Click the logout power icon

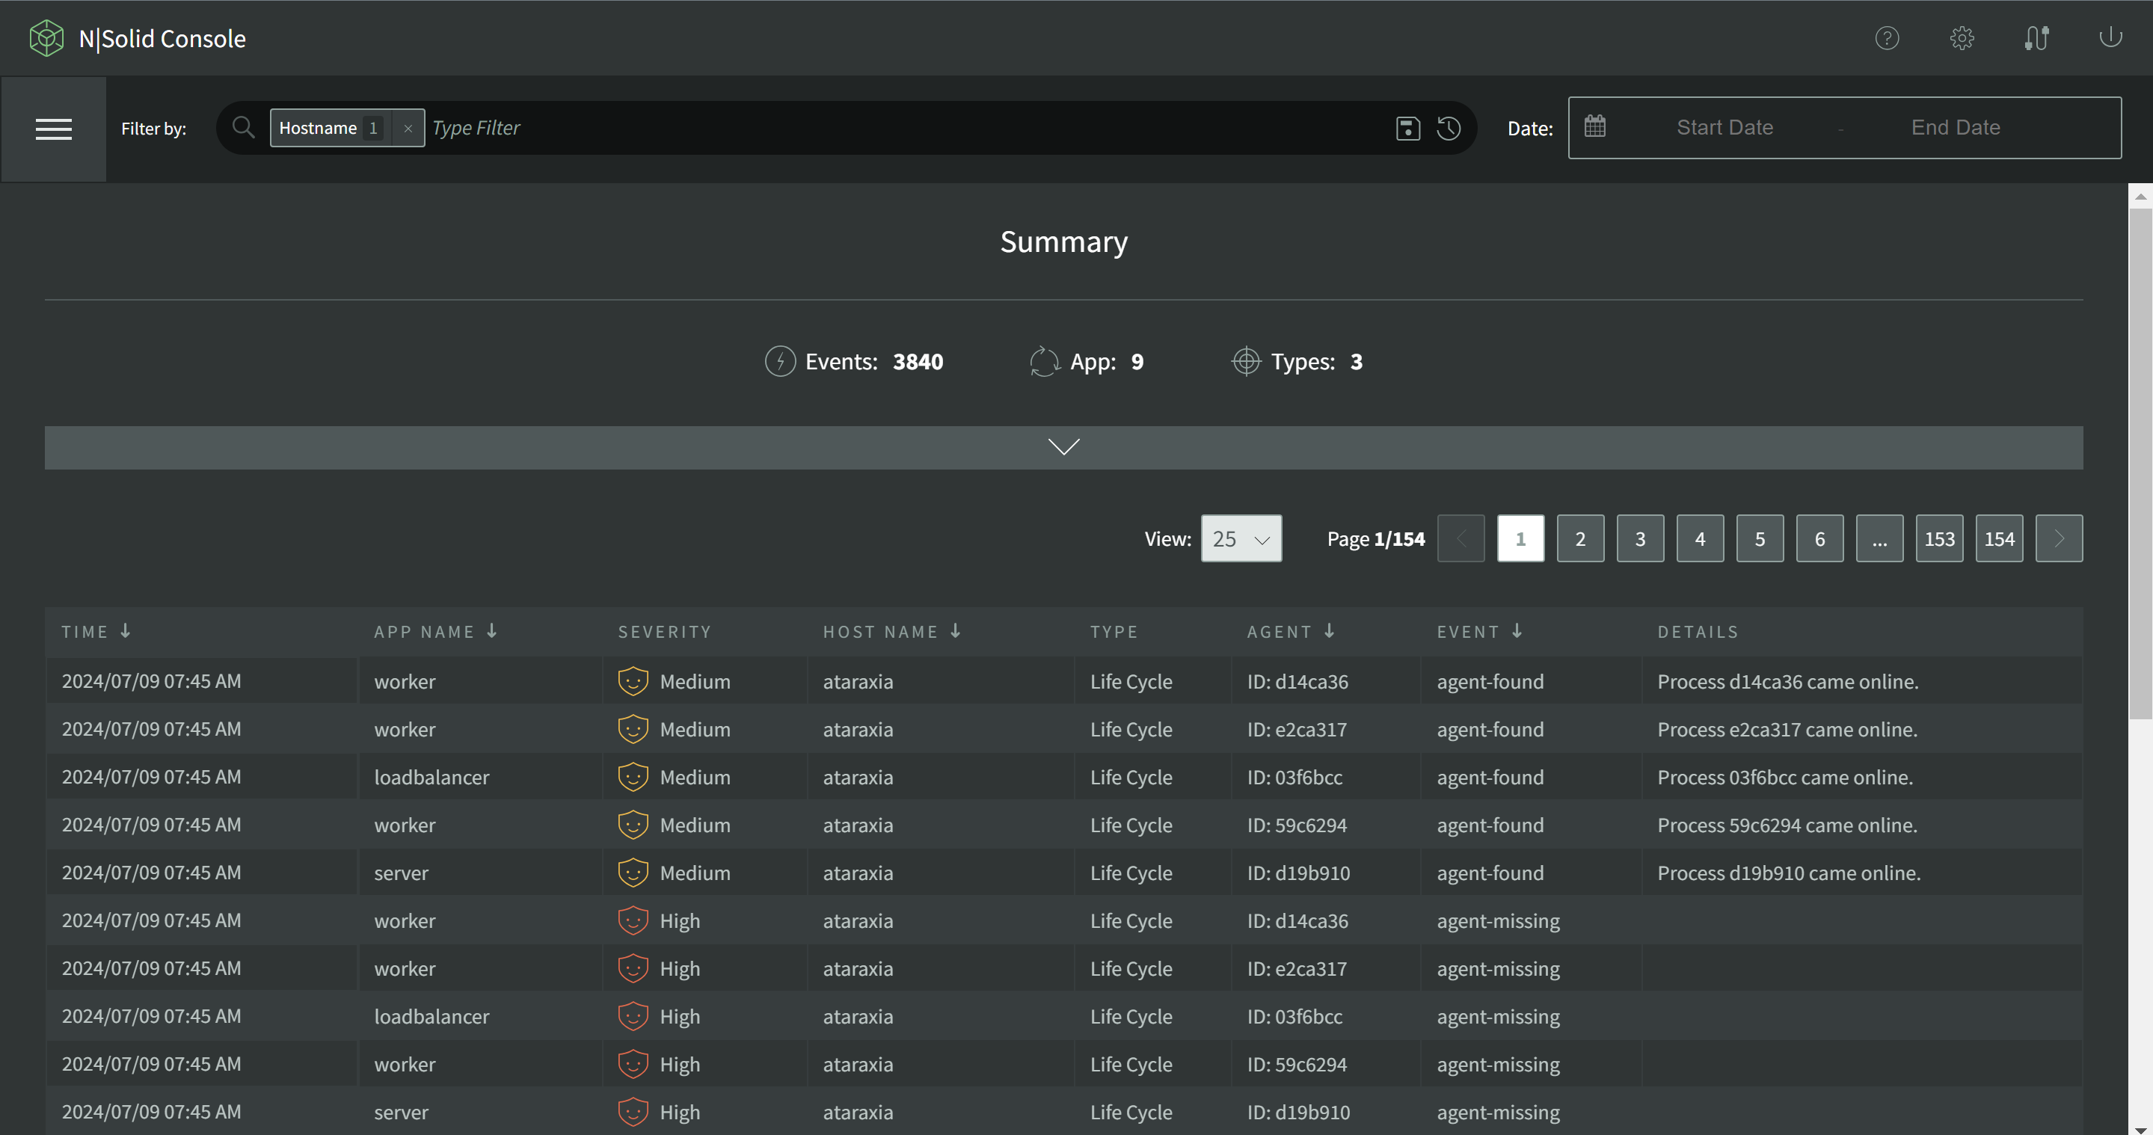2110,37
